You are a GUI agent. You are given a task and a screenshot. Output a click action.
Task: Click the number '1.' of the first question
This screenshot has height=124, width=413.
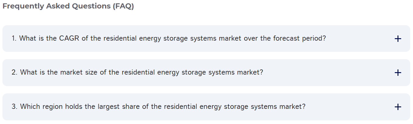(x=14, y=39)
